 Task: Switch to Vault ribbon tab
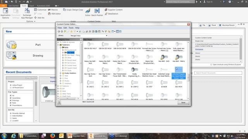coord(31,6)
